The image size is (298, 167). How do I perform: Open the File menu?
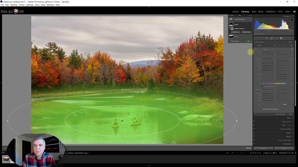2,5
